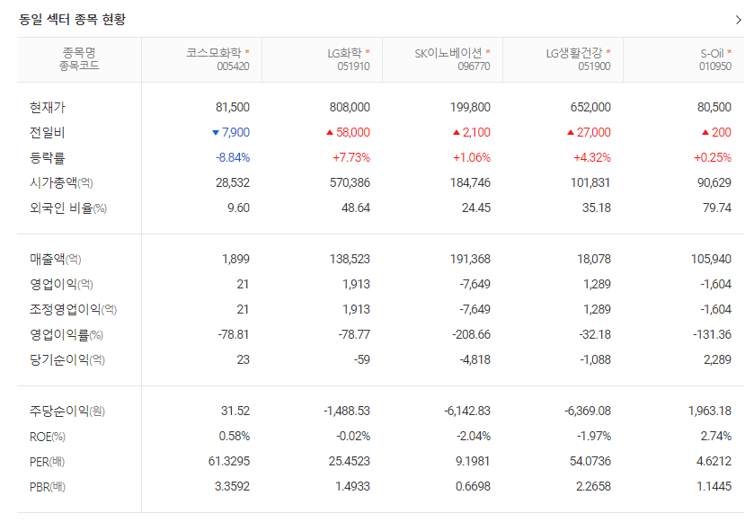Click the market cap value 570,386
Image resolution: width=754 pixels, height=522 pixels.
point(350,182)
